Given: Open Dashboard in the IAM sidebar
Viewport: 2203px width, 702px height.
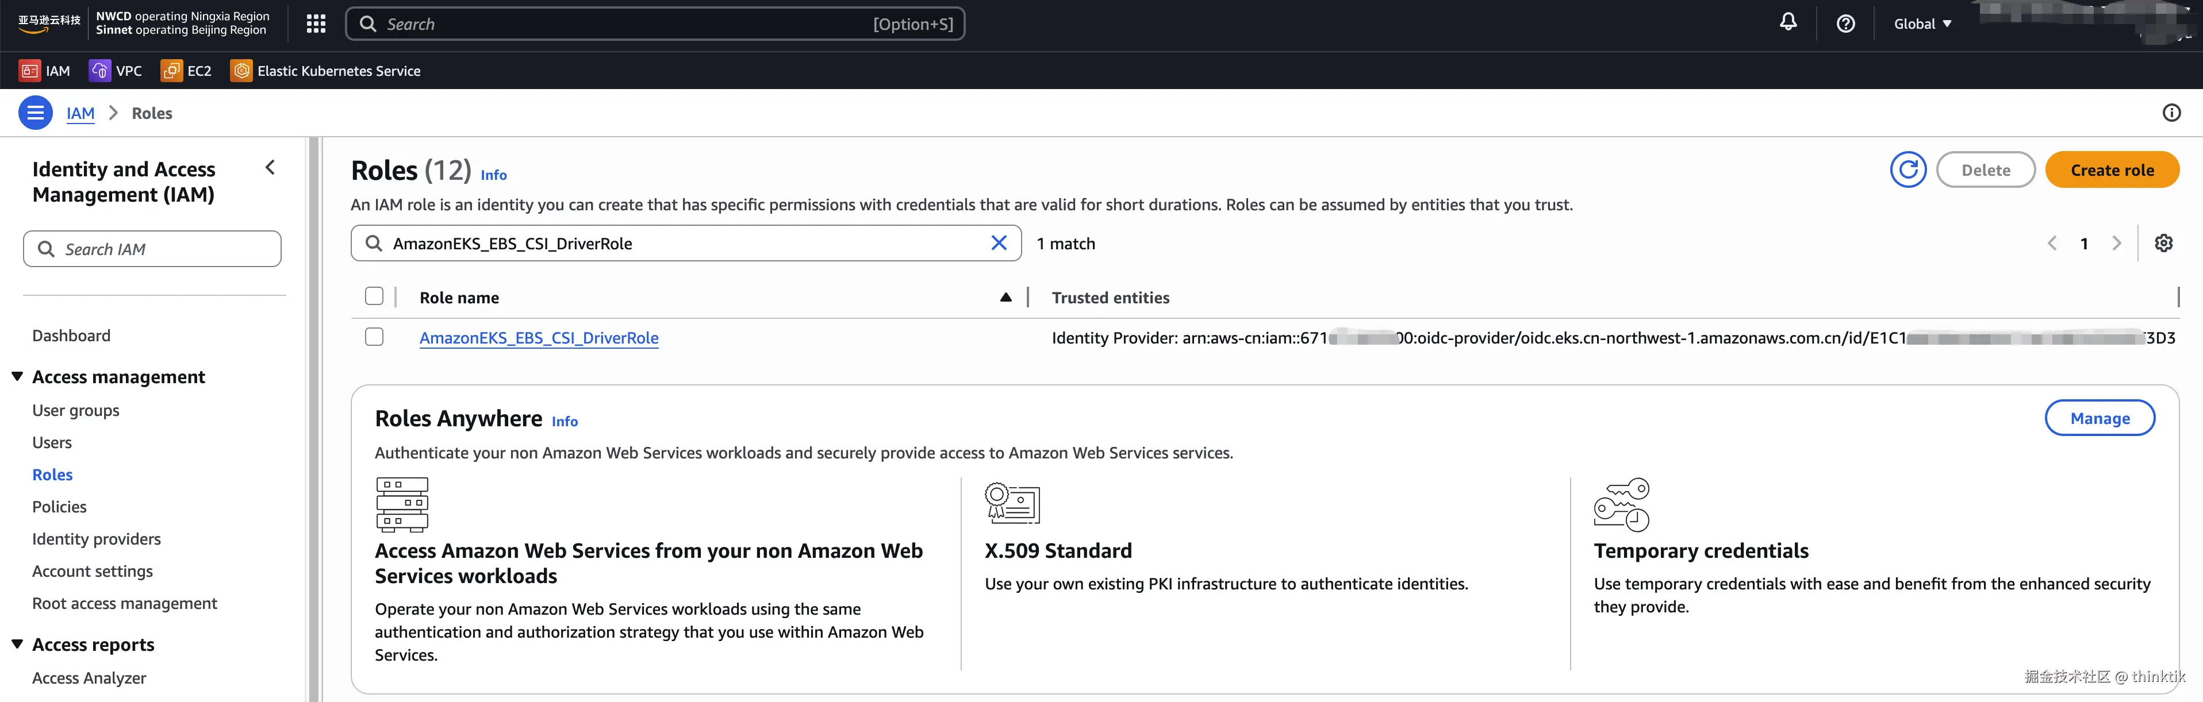Looking at the screenshot, I should pos(71,336).
